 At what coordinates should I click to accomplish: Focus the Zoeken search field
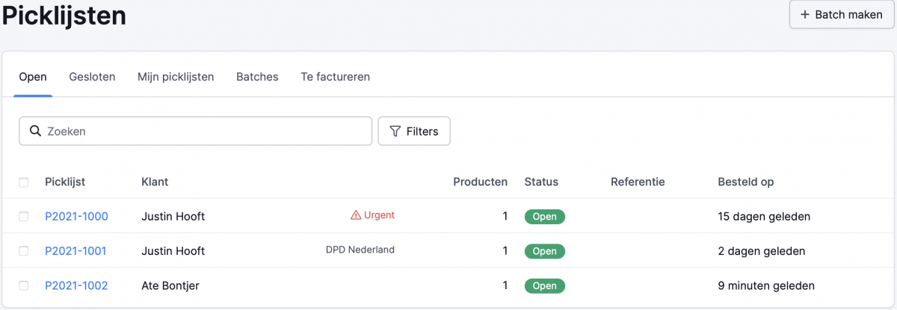(x=202, y=131)
